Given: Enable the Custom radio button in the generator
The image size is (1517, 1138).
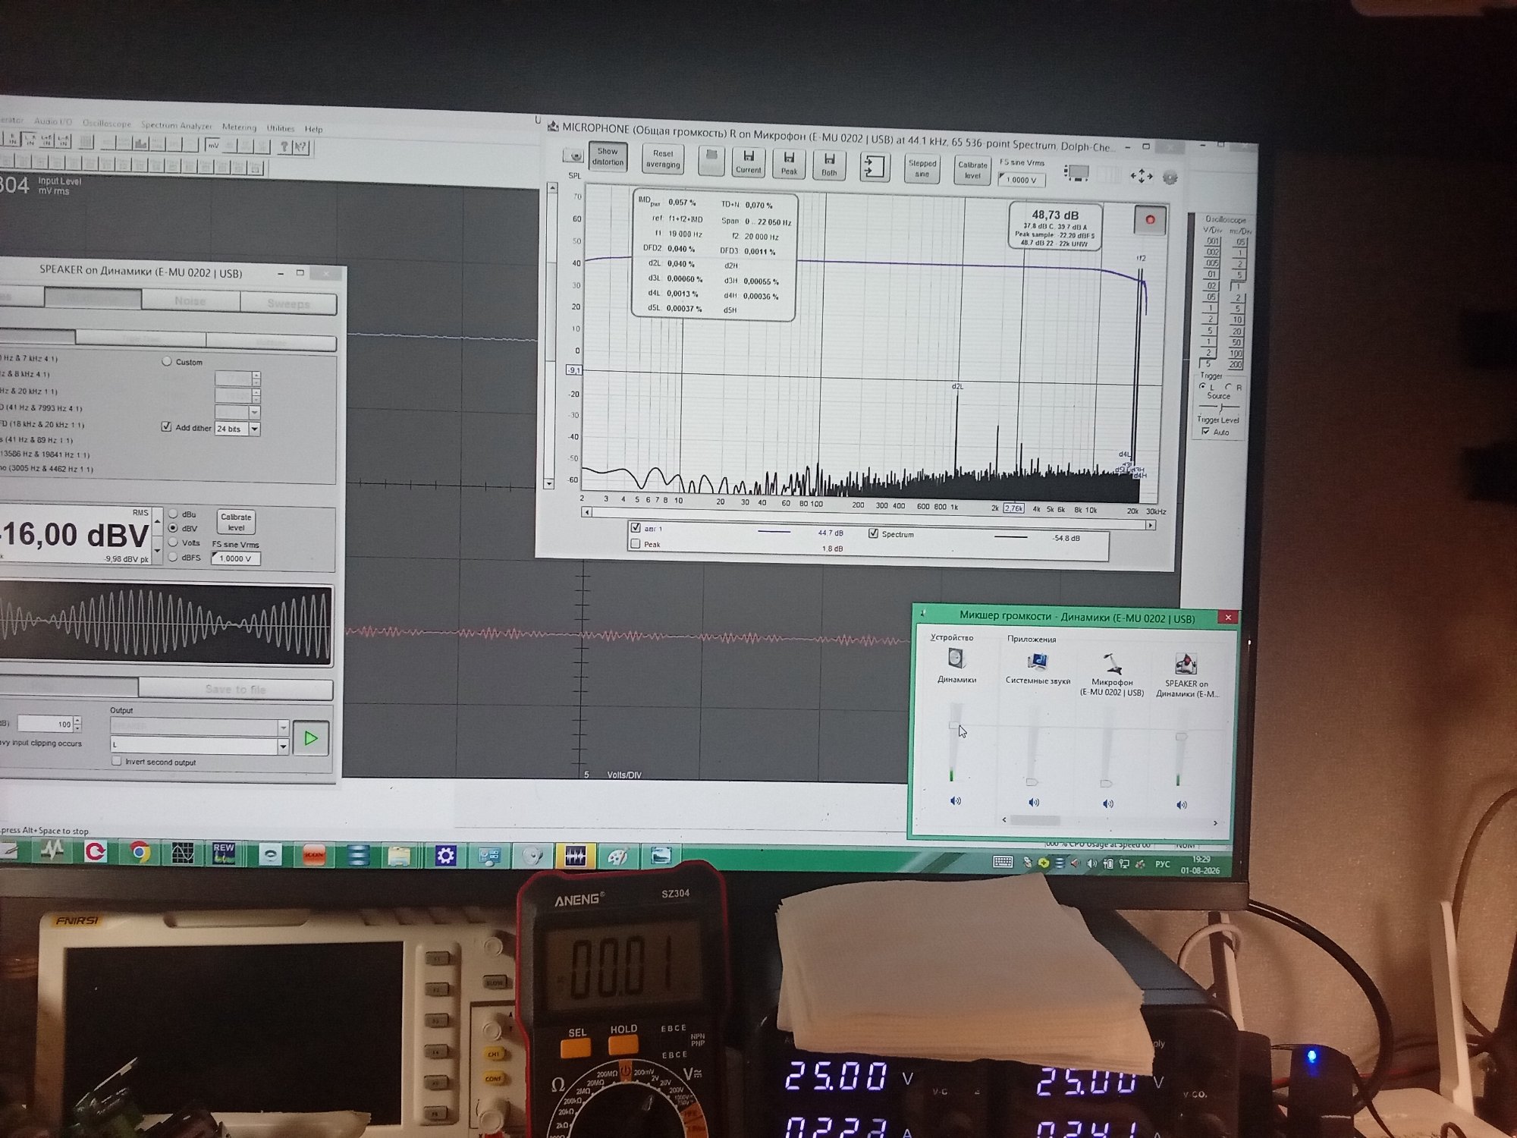Looking at the screenshot, I should pyautogui.click(x=167, y=362).
